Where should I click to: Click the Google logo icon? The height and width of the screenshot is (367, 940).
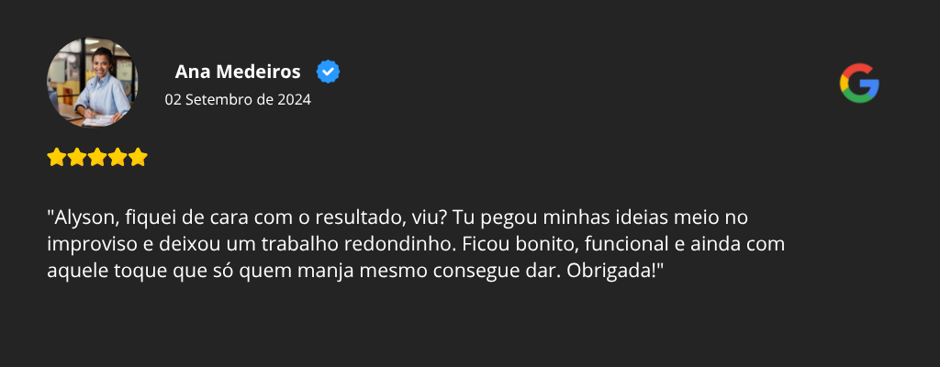click(858, 83)
